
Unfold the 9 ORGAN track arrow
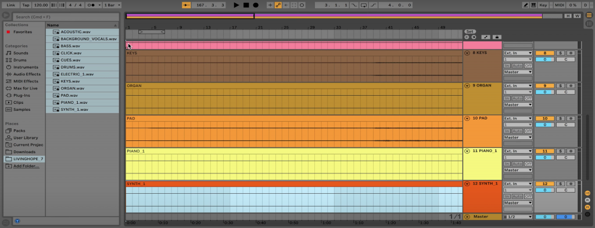[x=467, y=86]
